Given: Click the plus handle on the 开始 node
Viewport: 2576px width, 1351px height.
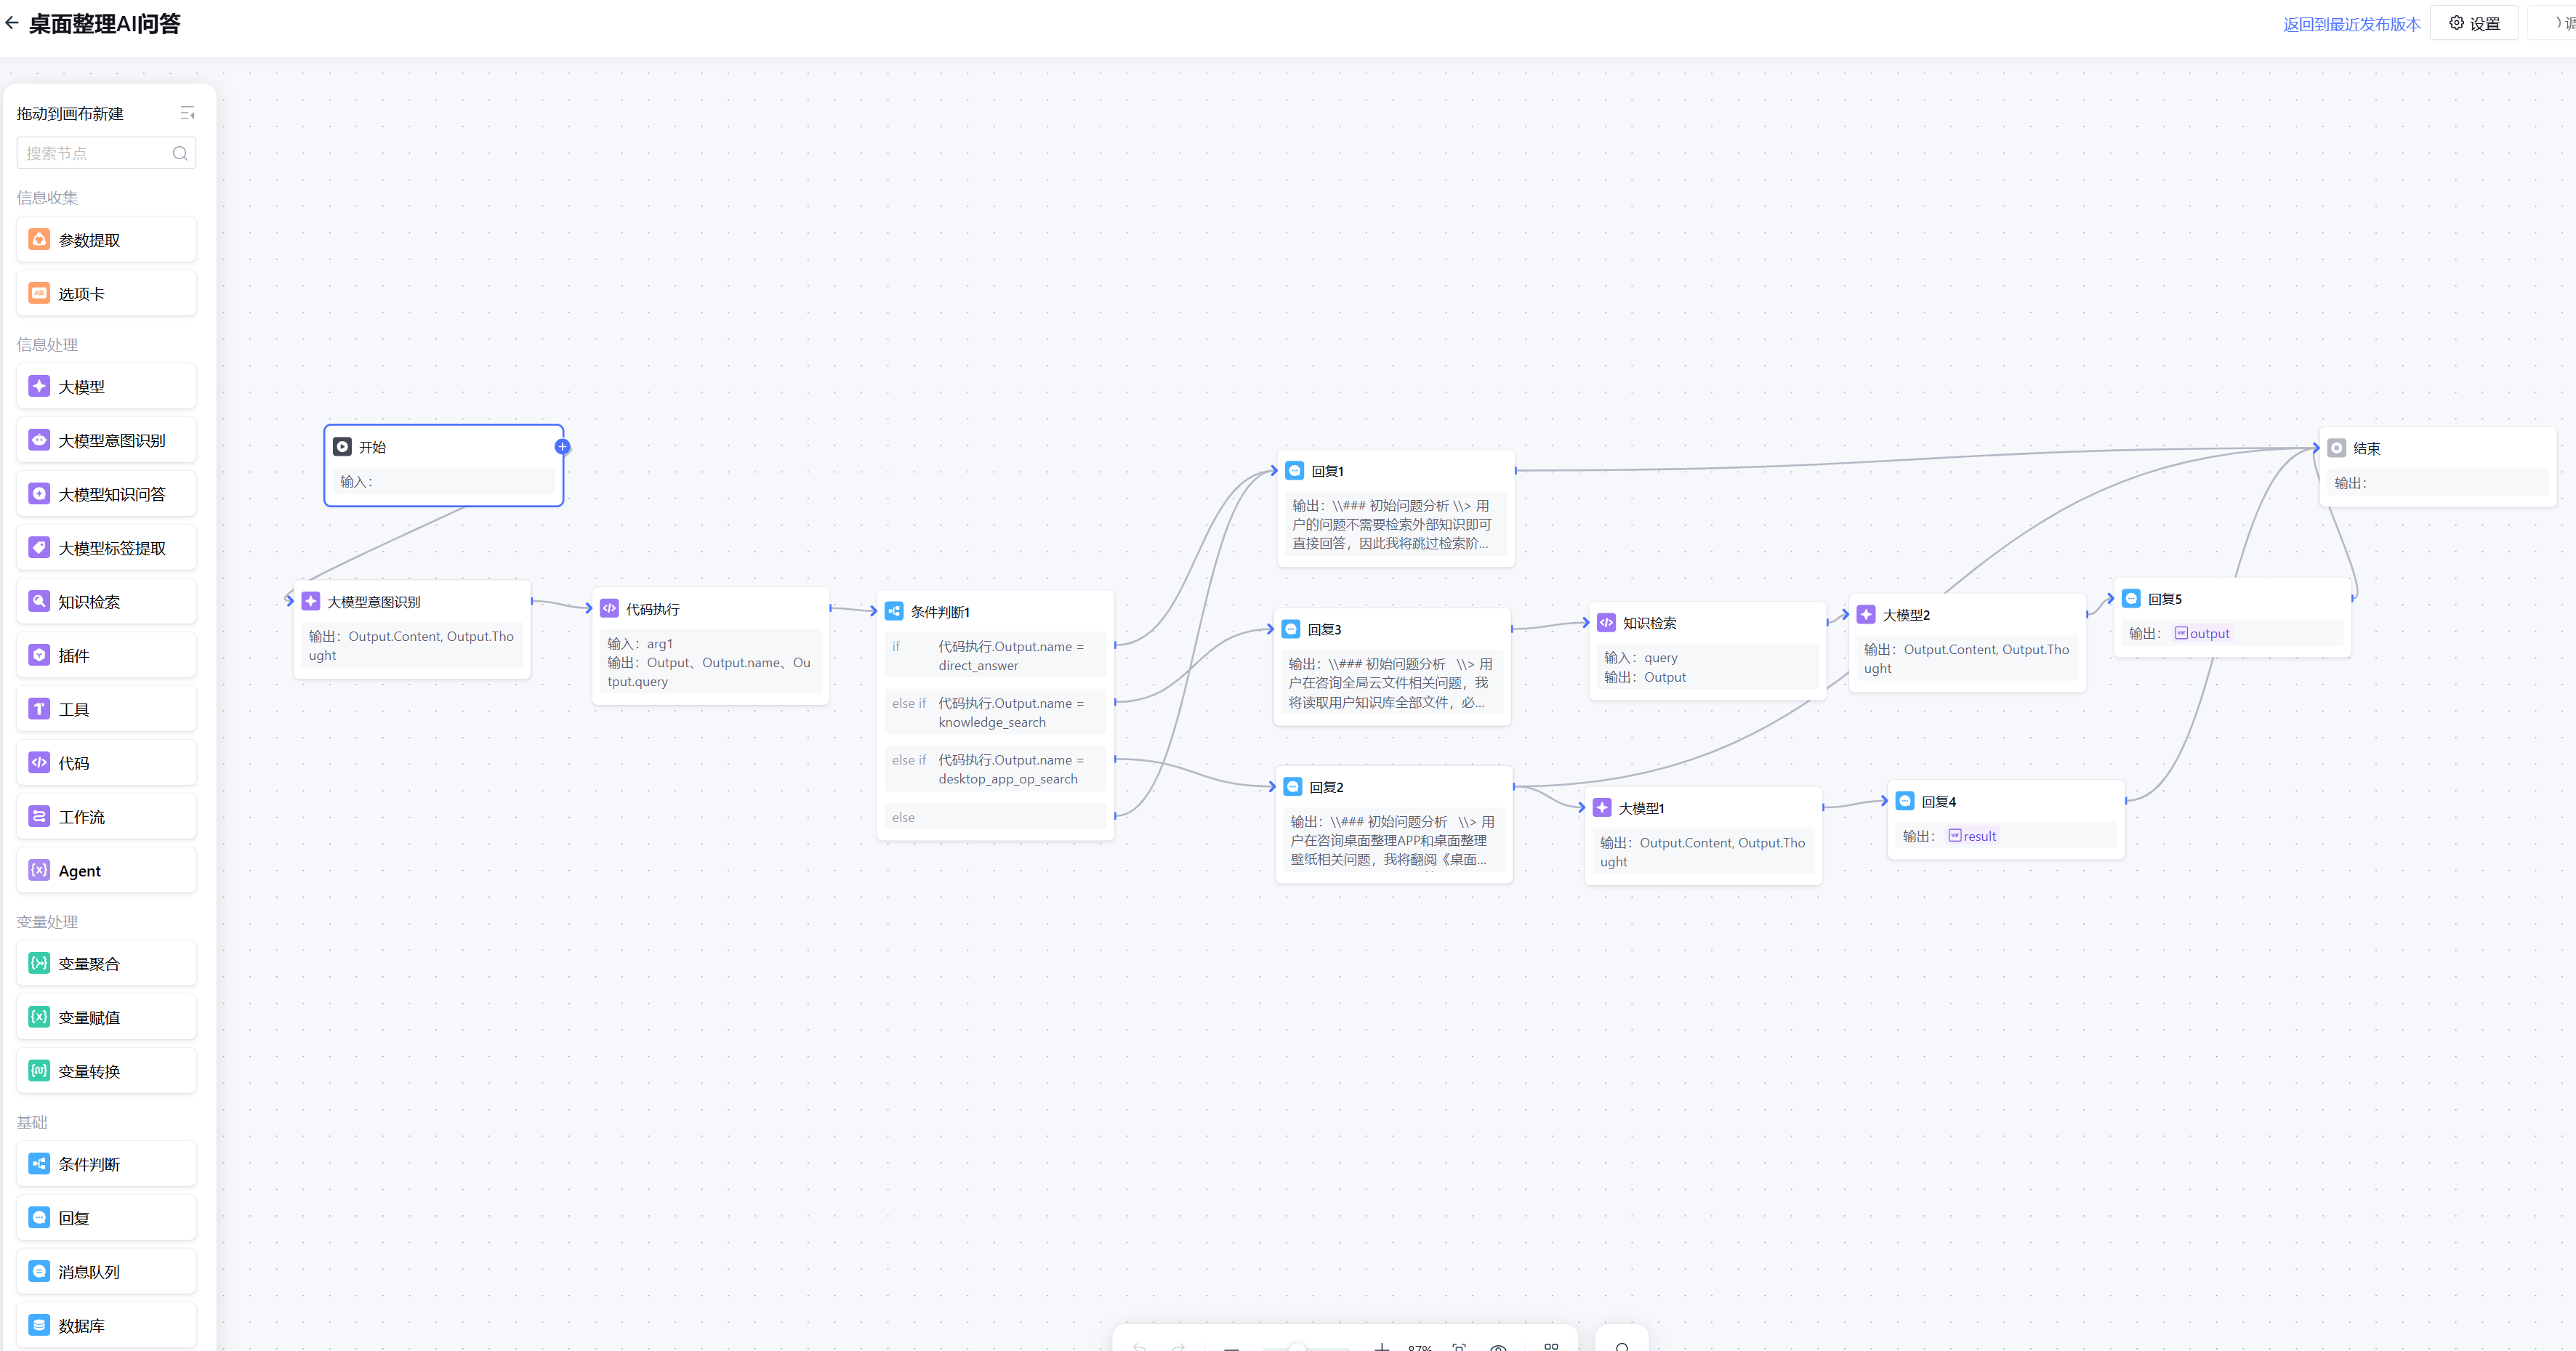Looking at the screenshot, I should coord(563,447).
